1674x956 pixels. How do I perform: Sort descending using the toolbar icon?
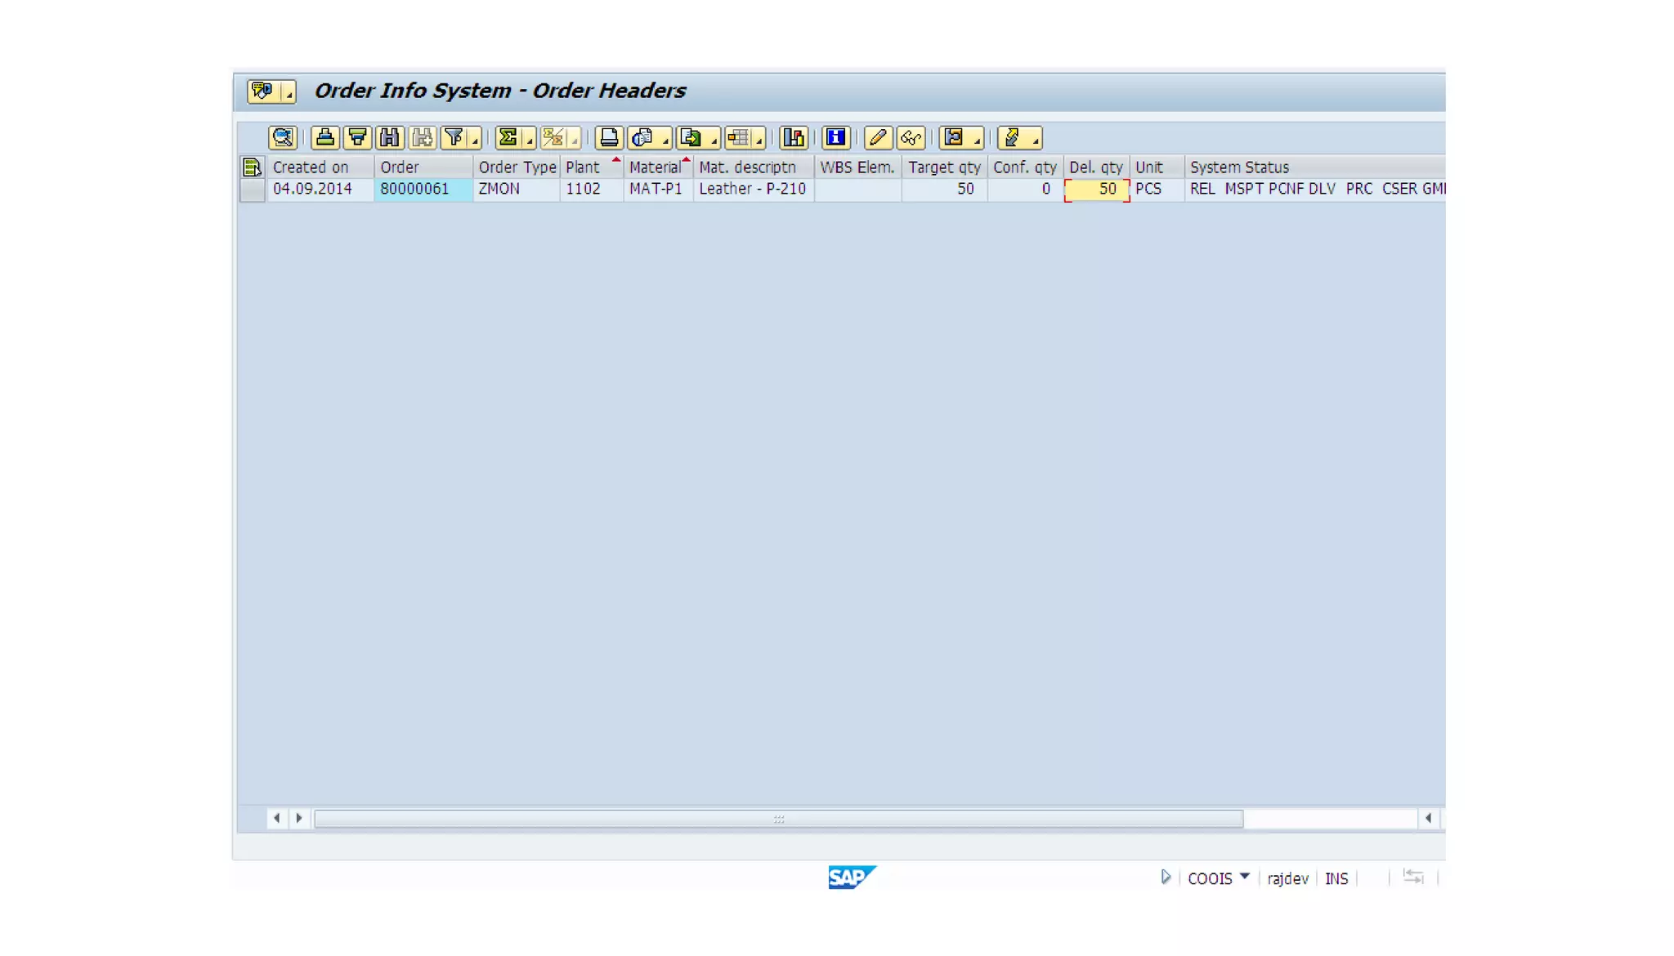(x=357, y=137)
